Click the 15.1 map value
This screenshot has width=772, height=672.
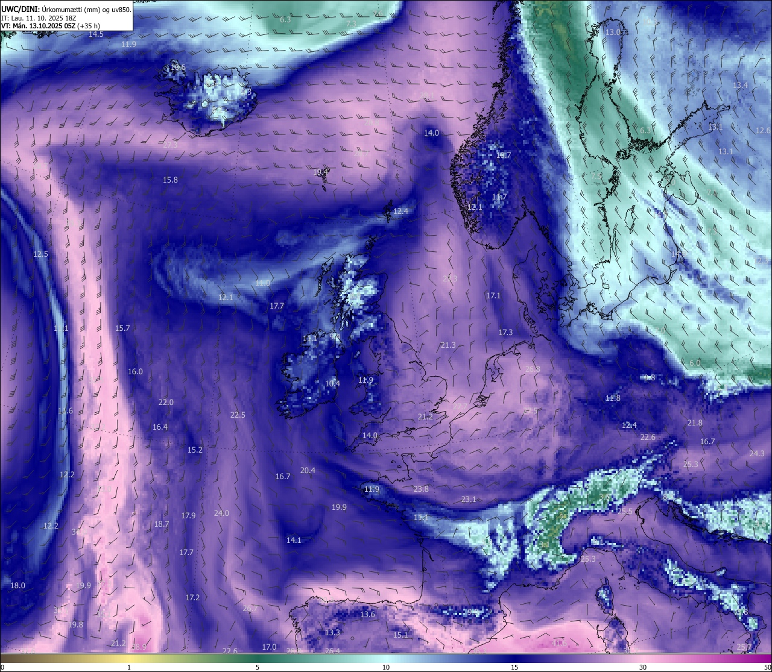400,635
